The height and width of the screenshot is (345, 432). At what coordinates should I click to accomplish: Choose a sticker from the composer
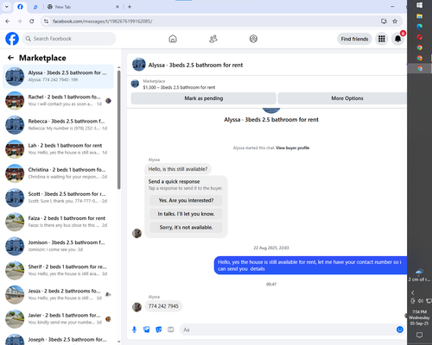click(159, 329)
